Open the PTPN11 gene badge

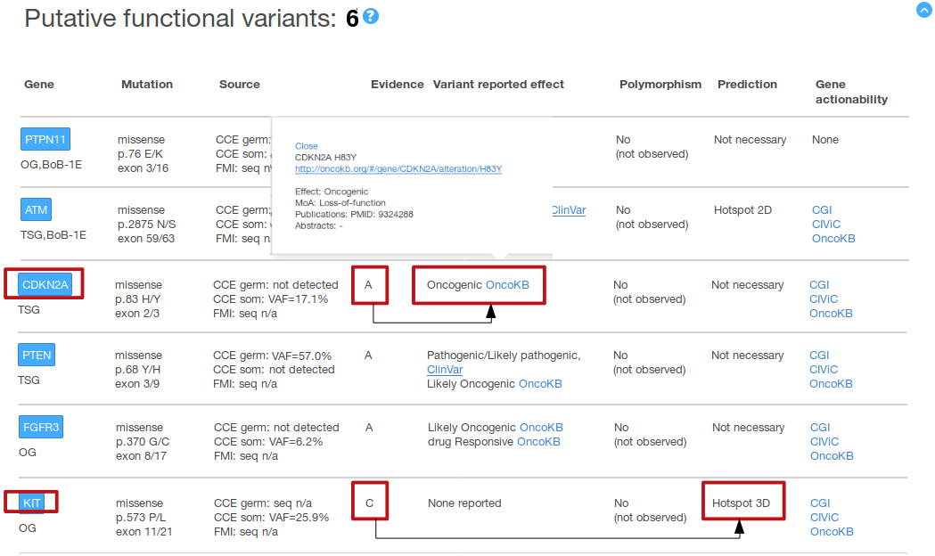(45, 140)
